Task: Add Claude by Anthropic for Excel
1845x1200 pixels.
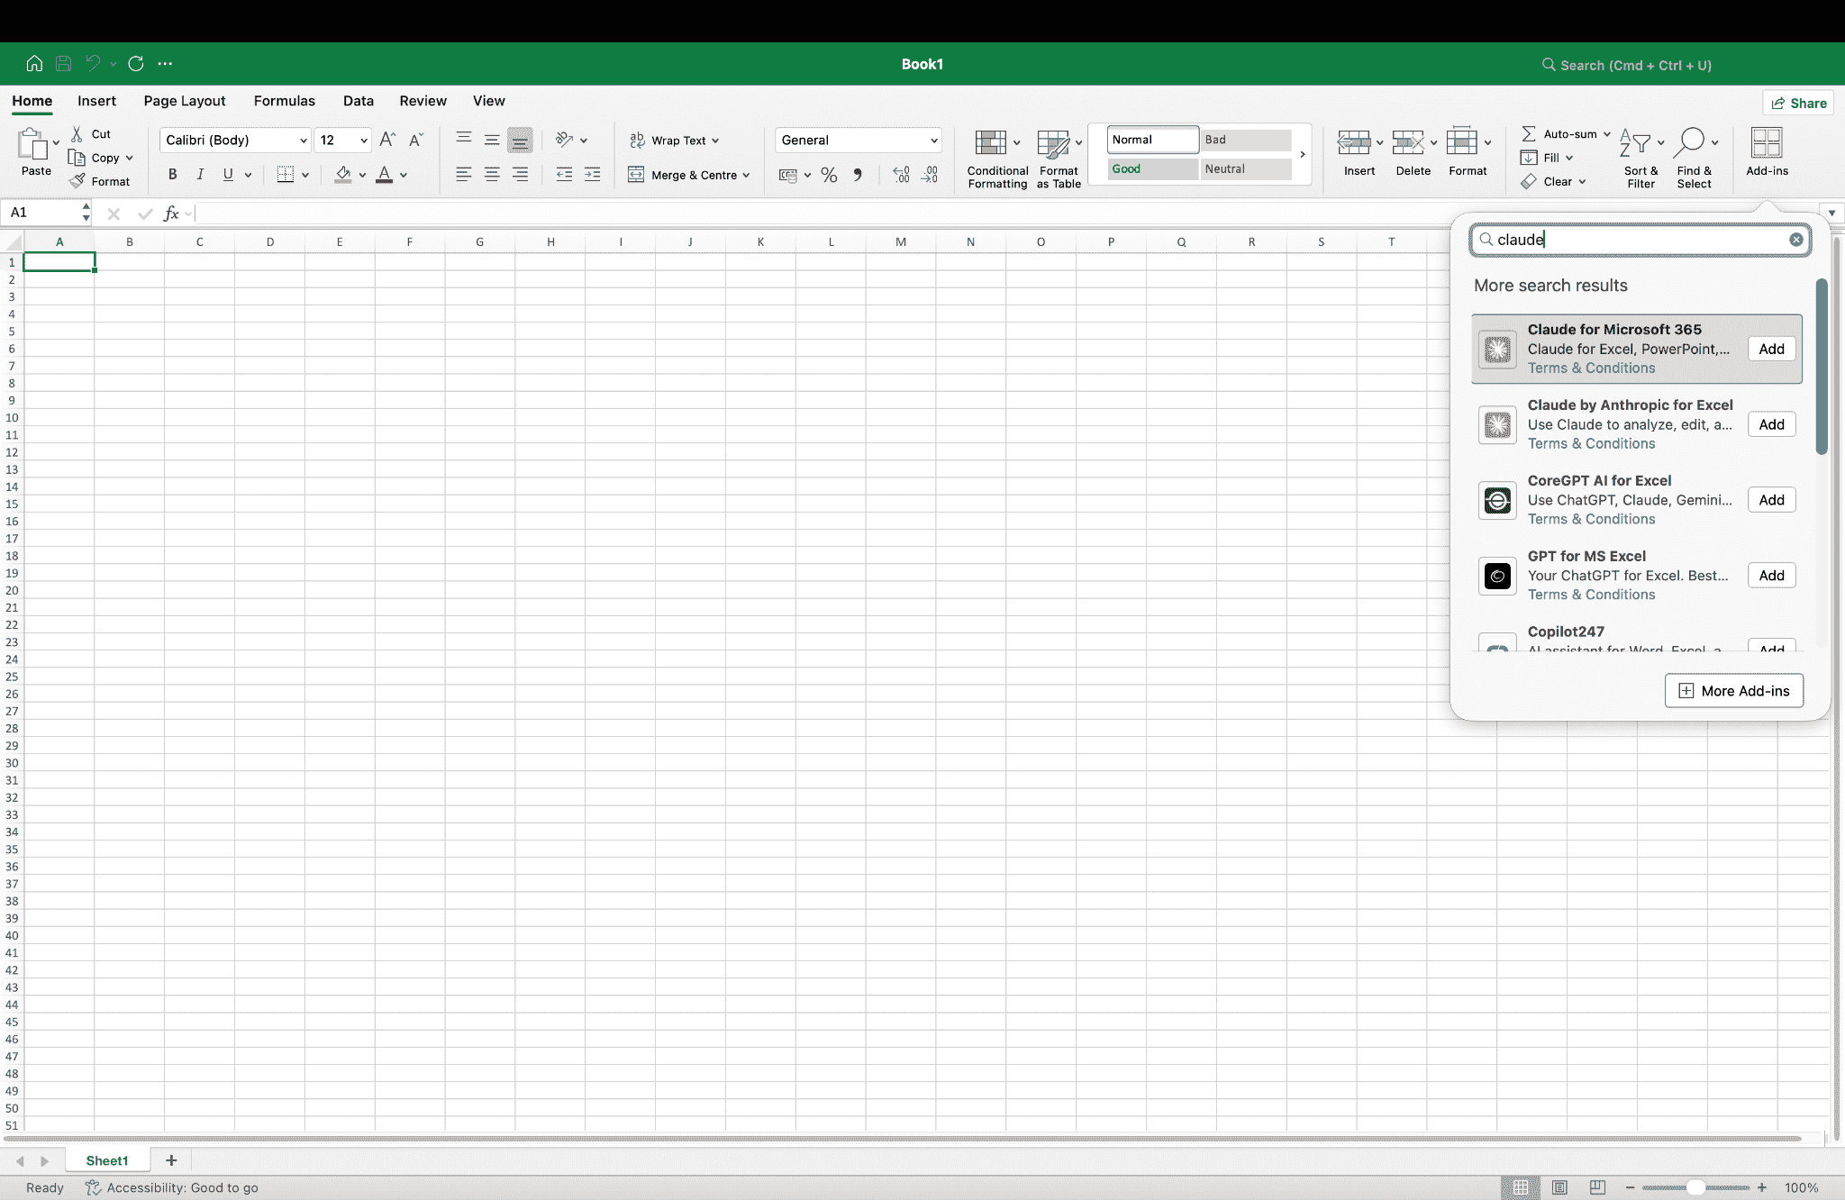Action: (1771, 424)
